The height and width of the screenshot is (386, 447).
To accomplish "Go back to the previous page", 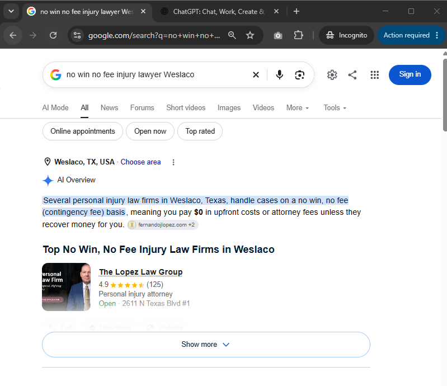I will tap(13, 35).
